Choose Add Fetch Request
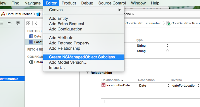This screenshot has width=200, height=107. point(84,24)
